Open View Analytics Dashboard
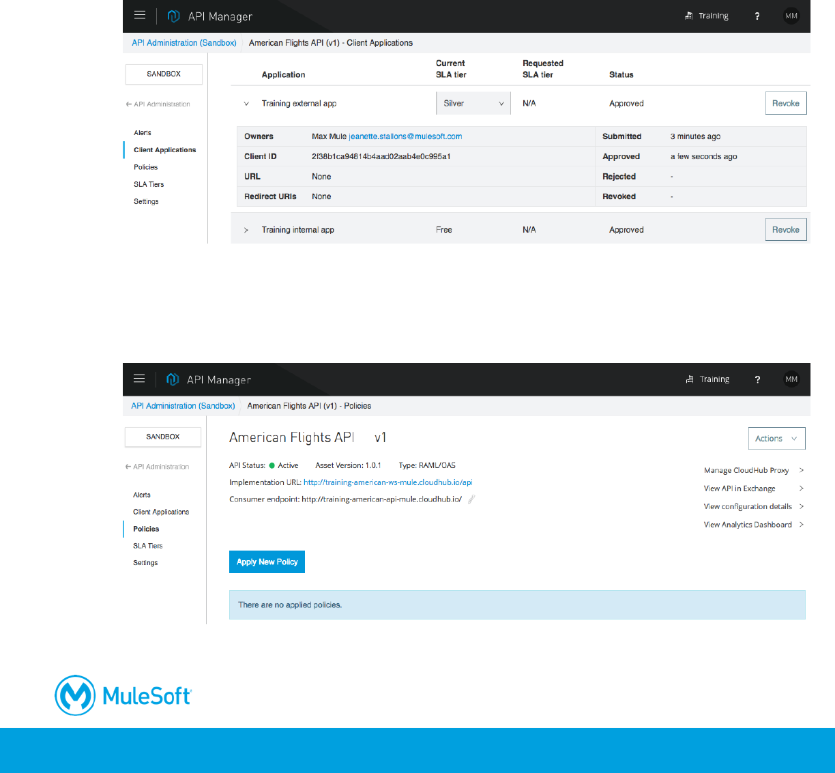The width and height of the screenshot is (835, 773). coord(753,525)
